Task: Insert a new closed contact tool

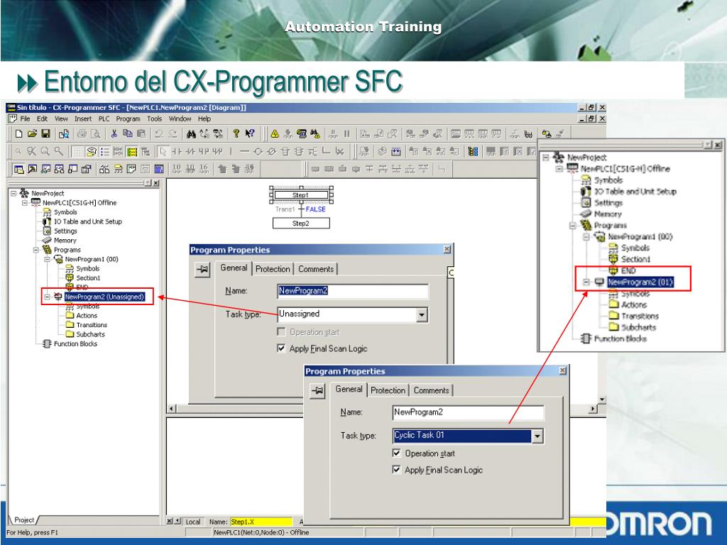Action: pos(190,151)
